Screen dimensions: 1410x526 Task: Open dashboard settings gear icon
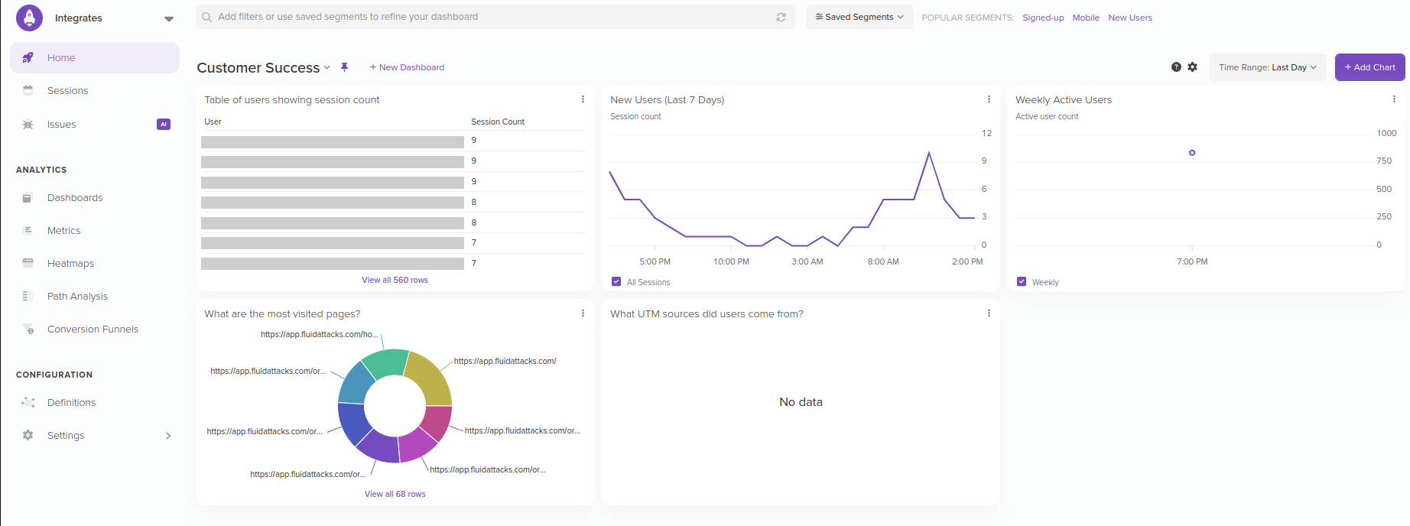tap(1192, 67)
